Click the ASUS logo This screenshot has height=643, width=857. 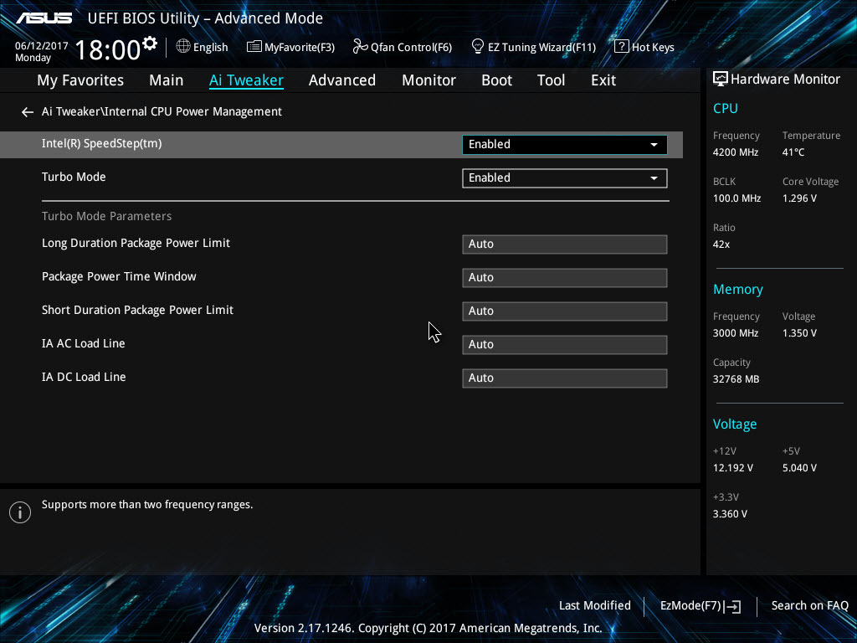pyautogui.click(x=44, y=18)
